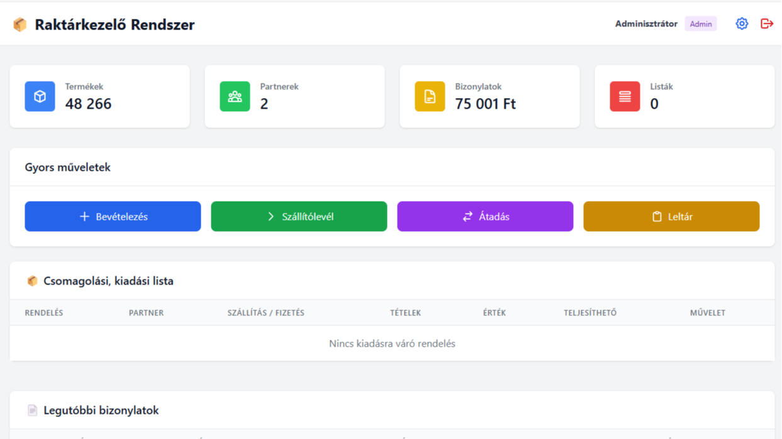Click the blue Termékek cube icon

pos(40,97)
